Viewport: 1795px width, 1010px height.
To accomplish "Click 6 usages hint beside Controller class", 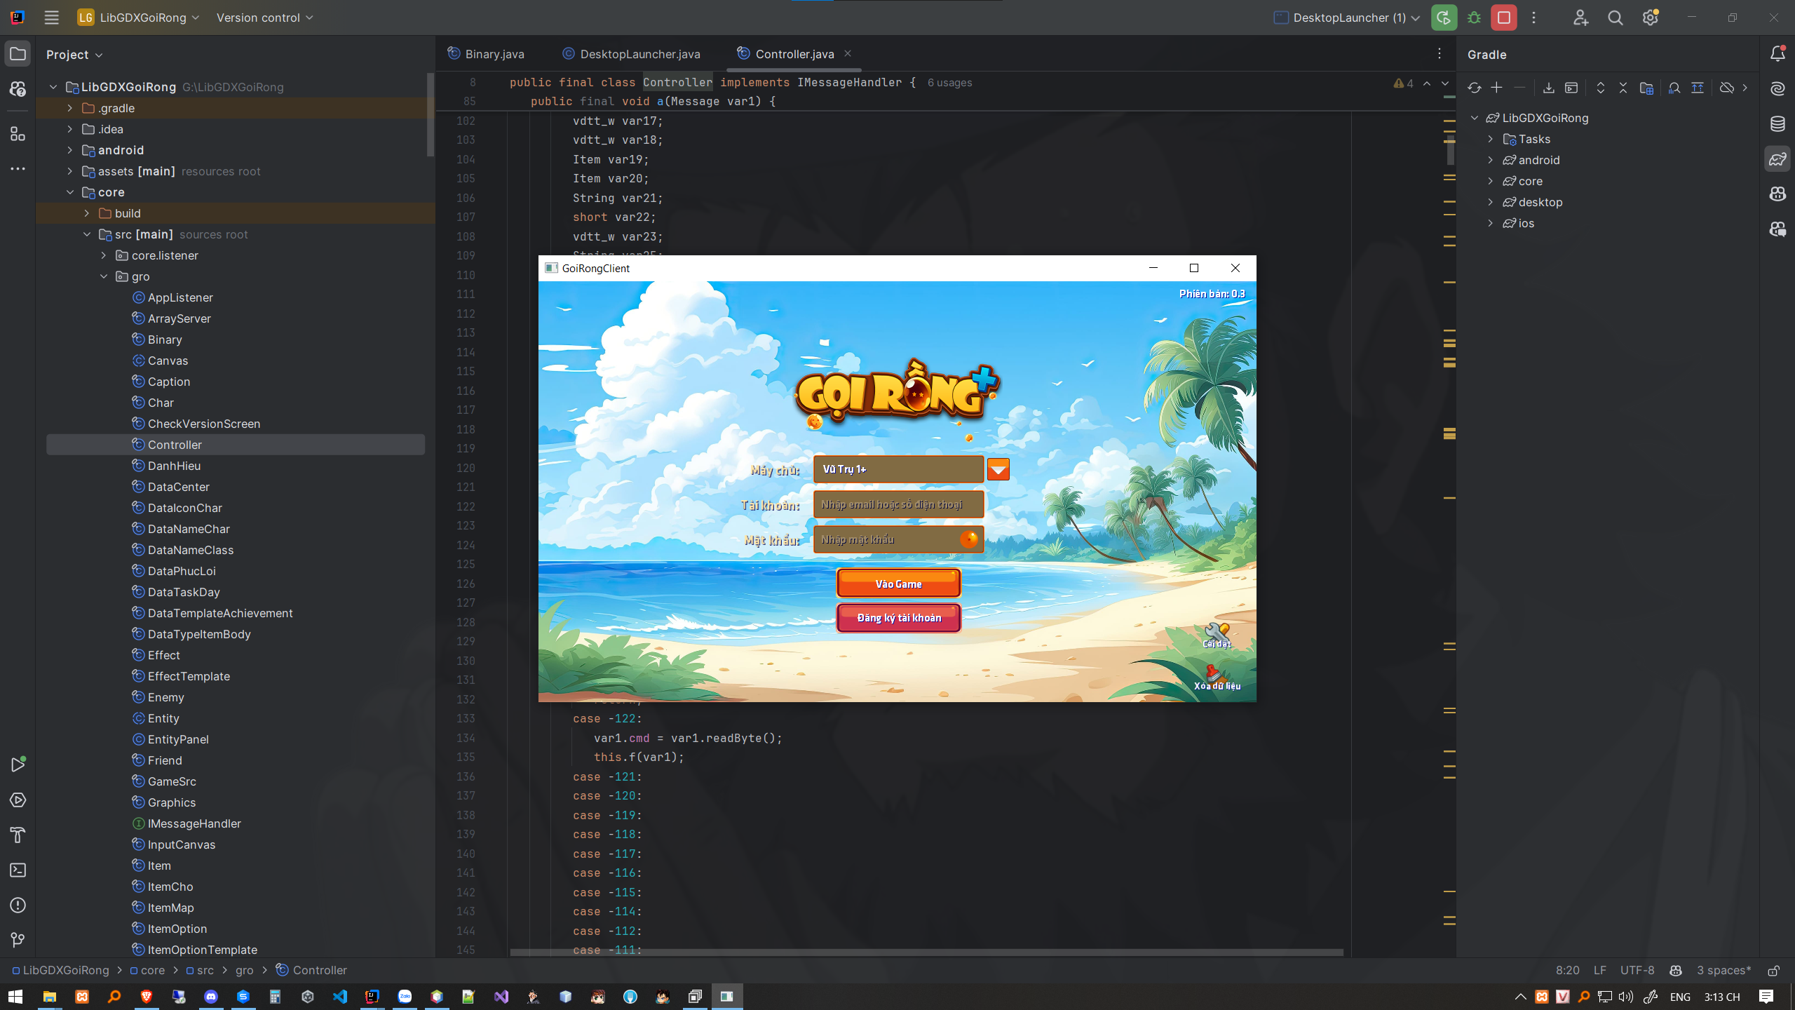I will pos(949,83).
